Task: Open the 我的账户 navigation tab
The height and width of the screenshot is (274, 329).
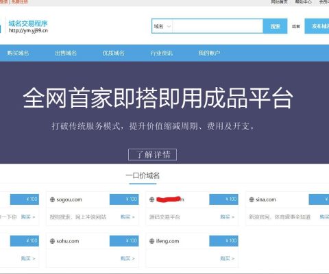Action: (x=209, y=53)
